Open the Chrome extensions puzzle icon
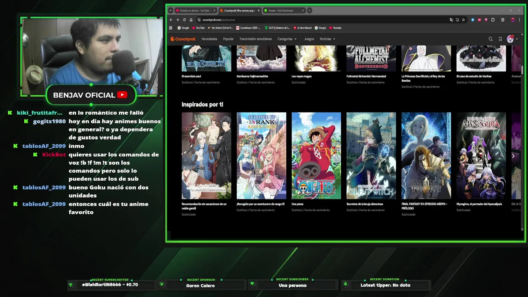 pos(493,20)
